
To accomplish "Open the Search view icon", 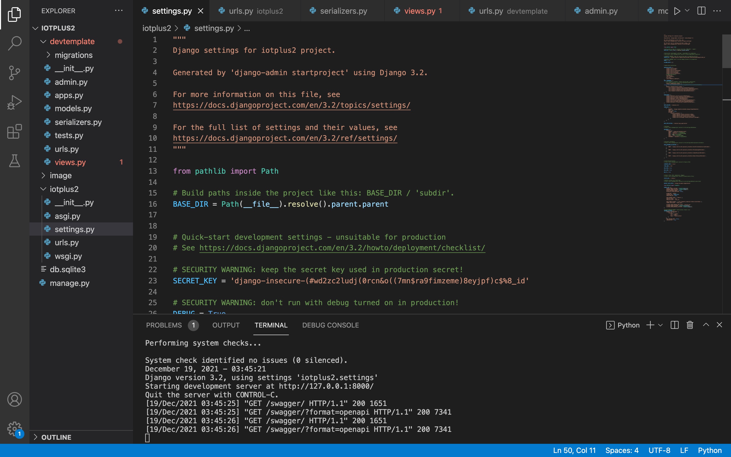I will pos(14,43).
